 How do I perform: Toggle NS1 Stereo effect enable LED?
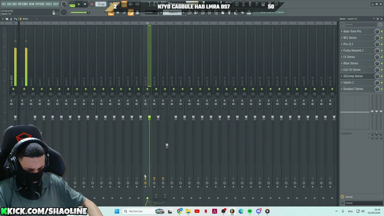[382, 38]
